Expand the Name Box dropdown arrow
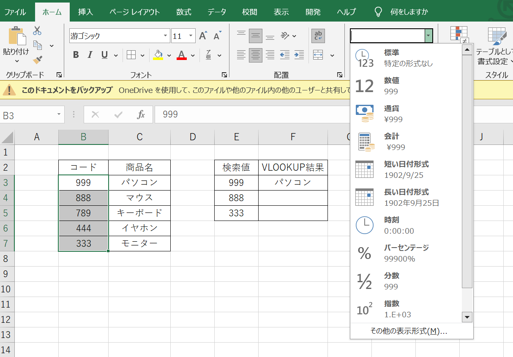513x357 pixels. coord(59,115)
